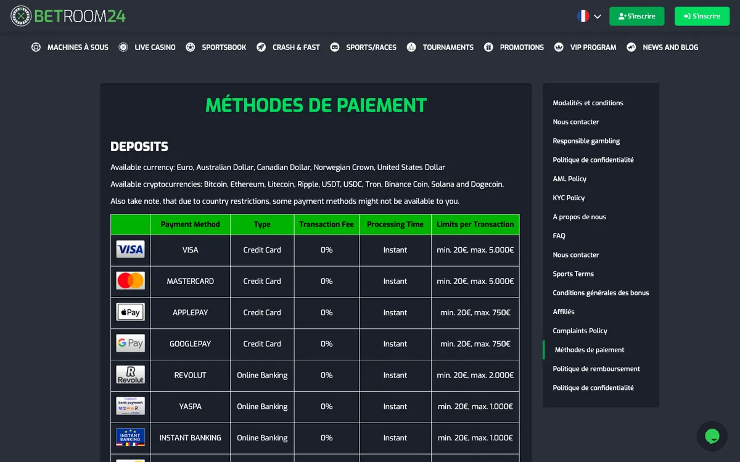This screenshot has width=740, height=462.
Task: Click the gamepad icon beside Sports/Races
Action: (x=335, y=47)
